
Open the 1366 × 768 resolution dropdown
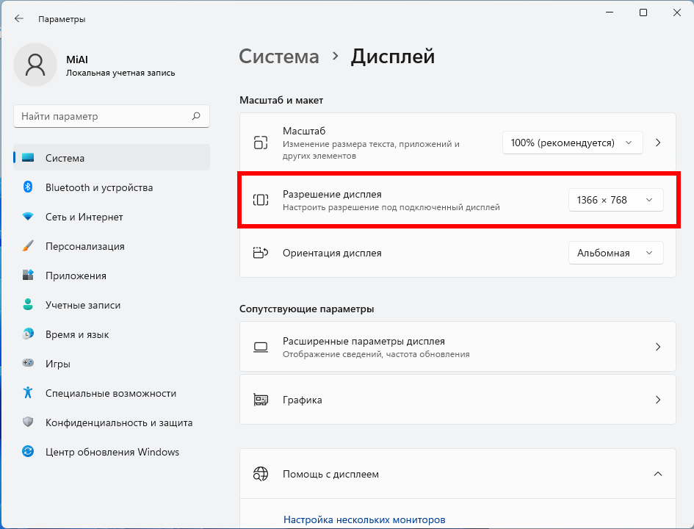[615, 200]
